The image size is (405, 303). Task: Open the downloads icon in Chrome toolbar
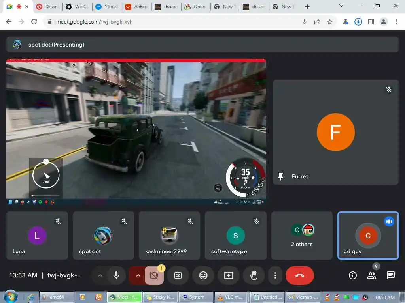tap(358, 22)
